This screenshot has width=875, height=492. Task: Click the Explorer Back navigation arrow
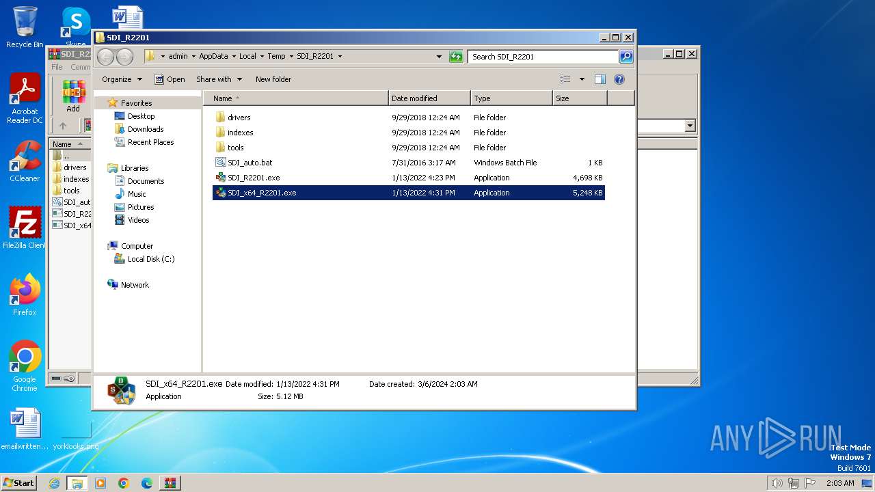click(x=106, y=57)
